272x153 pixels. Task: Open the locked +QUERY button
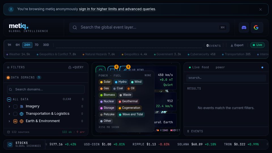pos(76,67)
